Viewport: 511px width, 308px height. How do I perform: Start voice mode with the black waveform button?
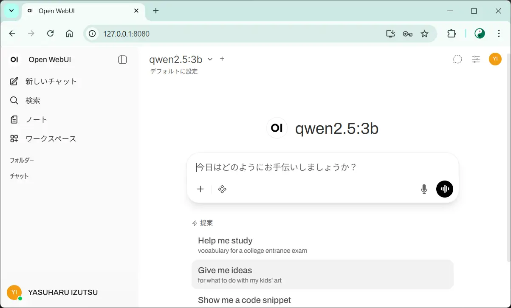click(x=445, y=189)
